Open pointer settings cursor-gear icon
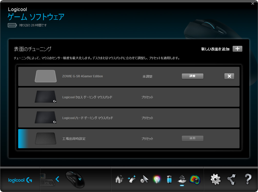This screenshot has width=258, height=192. [x=144, y=179]
